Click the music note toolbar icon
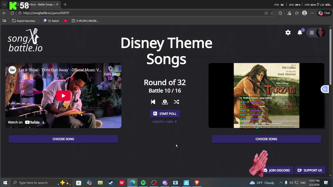The width and height of the screenshot is (333, 187). [289, 13]
